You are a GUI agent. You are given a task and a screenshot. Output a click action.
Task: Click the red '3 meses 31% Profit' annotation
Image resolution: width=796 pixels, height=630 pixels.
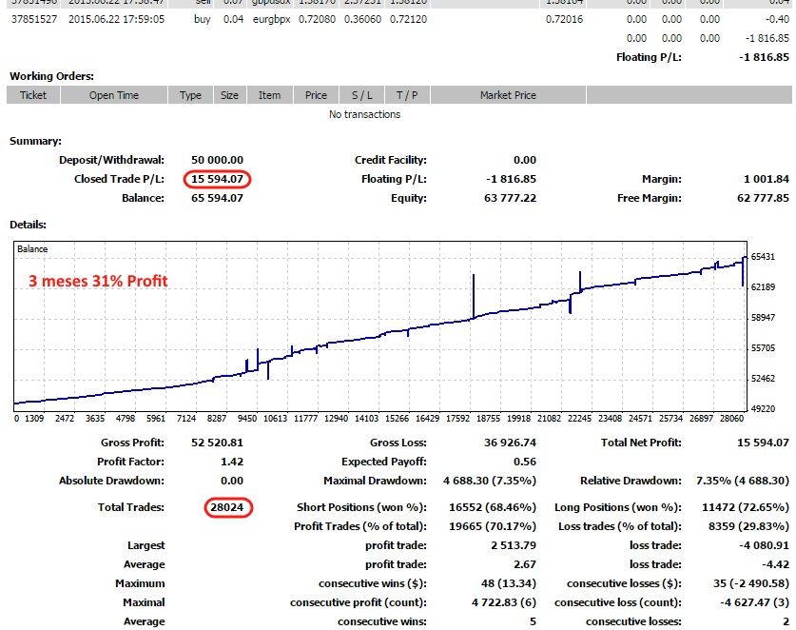click(x=98, y=281)
